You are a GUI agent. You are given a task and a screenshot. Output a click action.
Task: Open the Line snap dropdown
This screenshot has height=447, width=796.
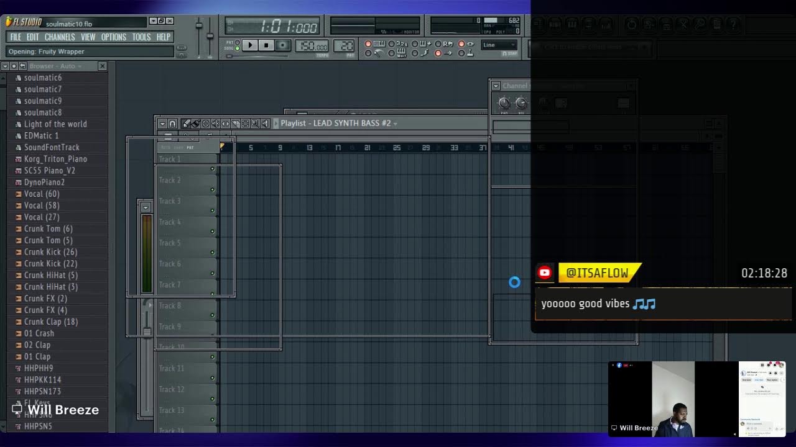499,45
